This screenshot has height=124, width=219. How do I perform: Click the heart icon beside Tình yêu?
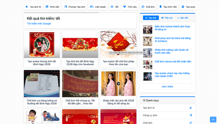pos(125,7)
